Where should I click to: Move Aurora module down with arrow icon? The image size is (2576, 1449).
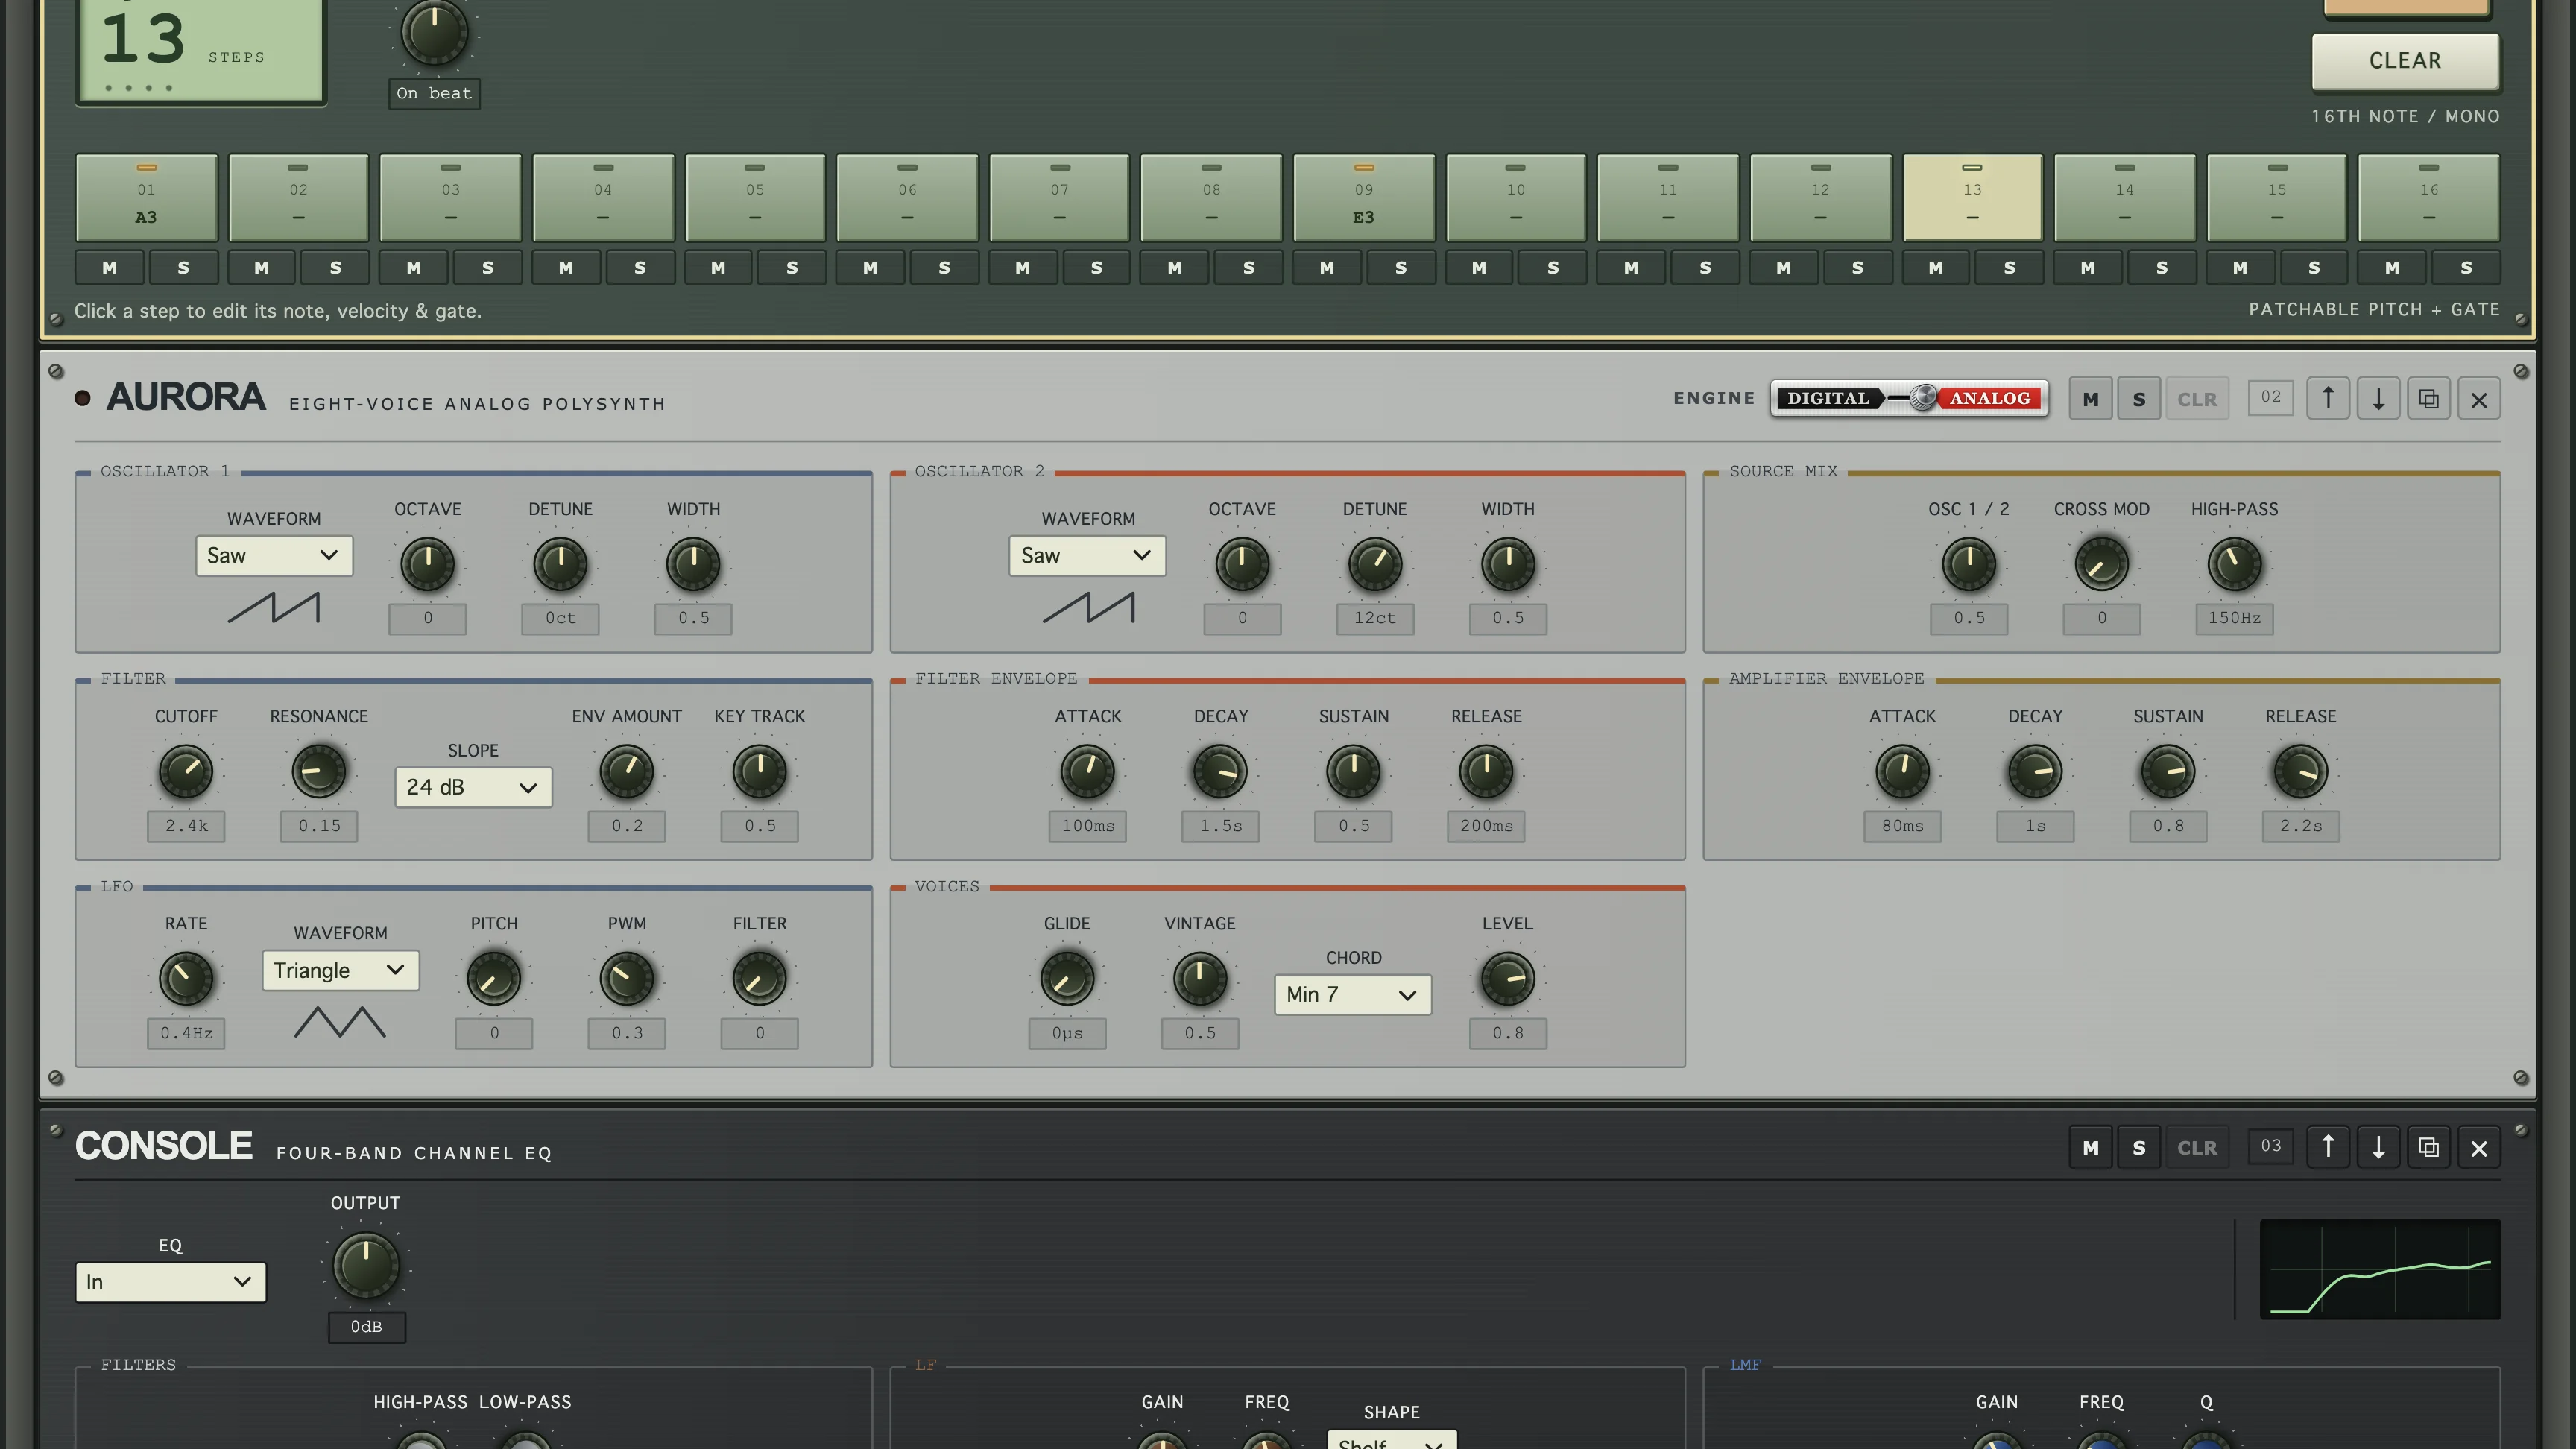coord(2378,399)
